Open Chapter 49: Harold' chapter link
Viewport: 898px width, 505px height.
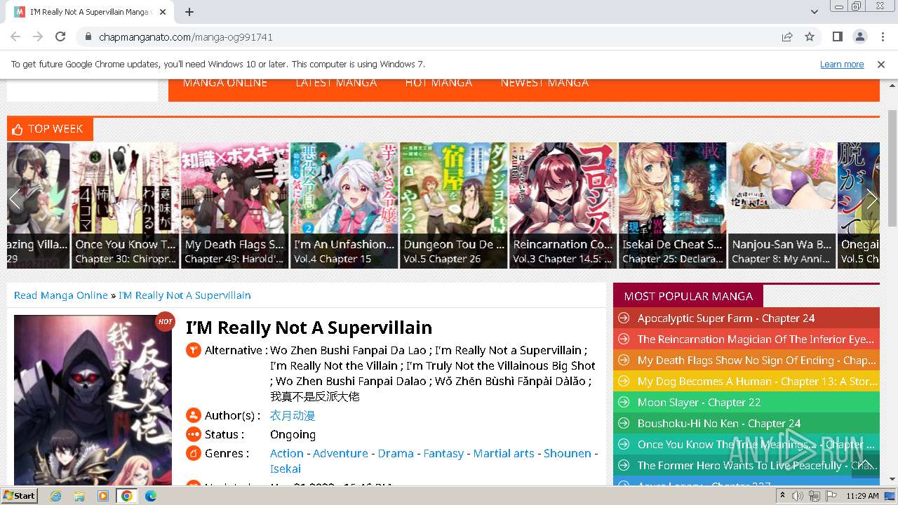[234, 259]
